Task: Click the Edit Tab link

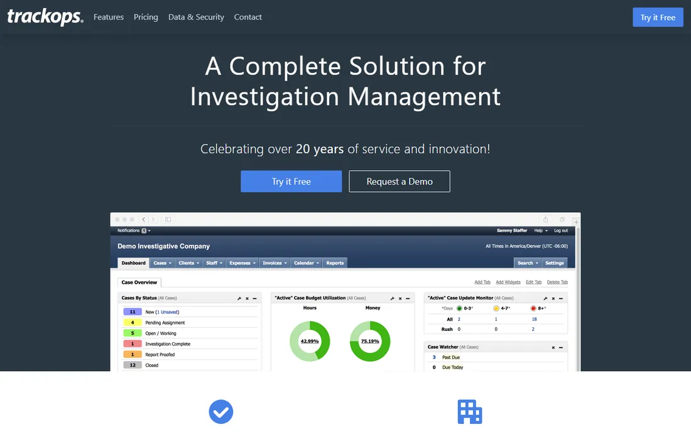Action: click(534, 282)
